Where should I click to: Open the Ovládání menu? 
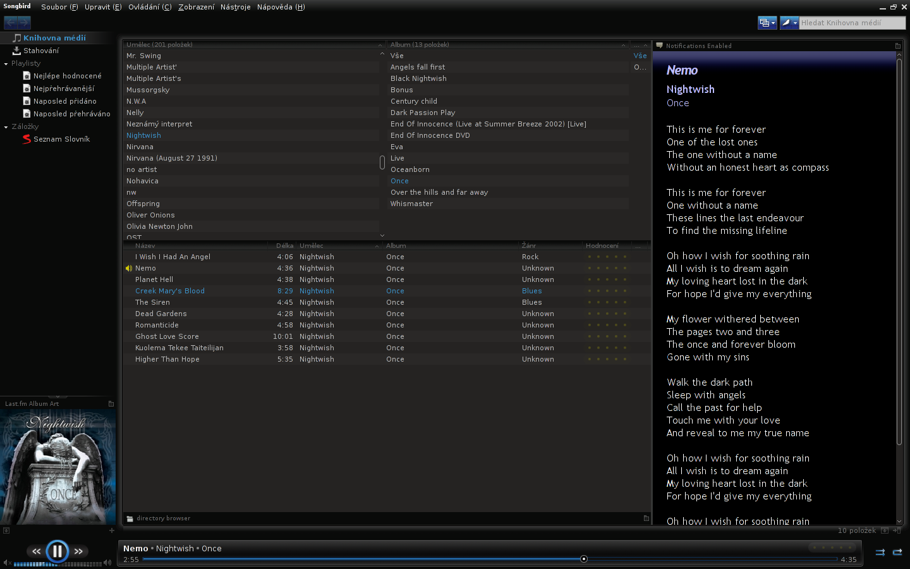[150, 7]
